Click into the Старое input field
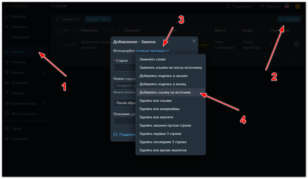 124,67
